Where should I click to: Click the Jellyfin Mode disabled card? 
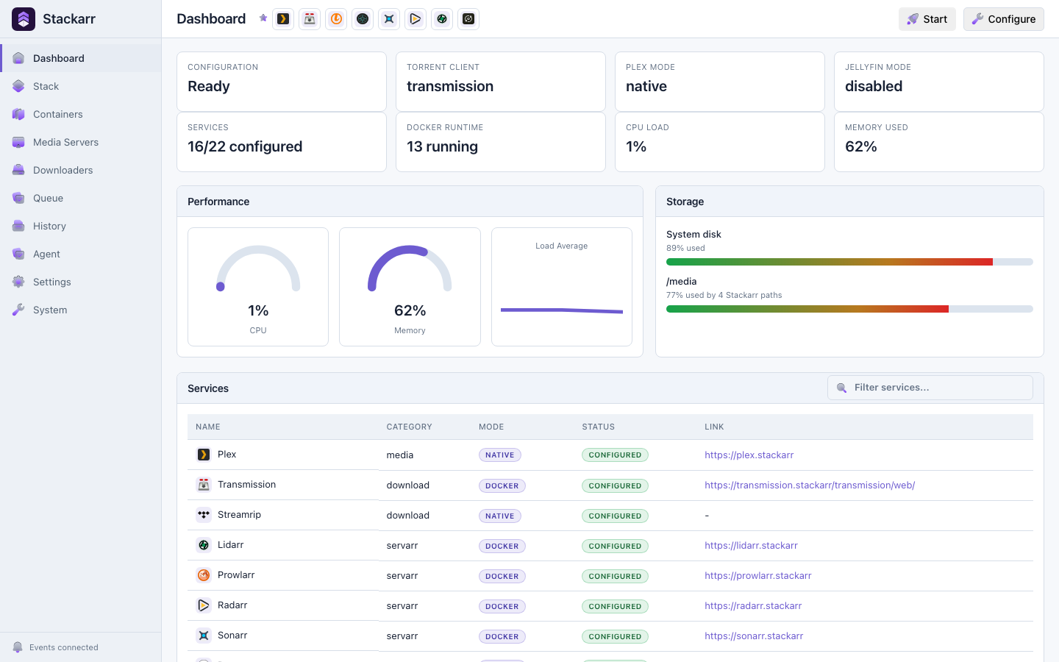[x=939, y=82]
